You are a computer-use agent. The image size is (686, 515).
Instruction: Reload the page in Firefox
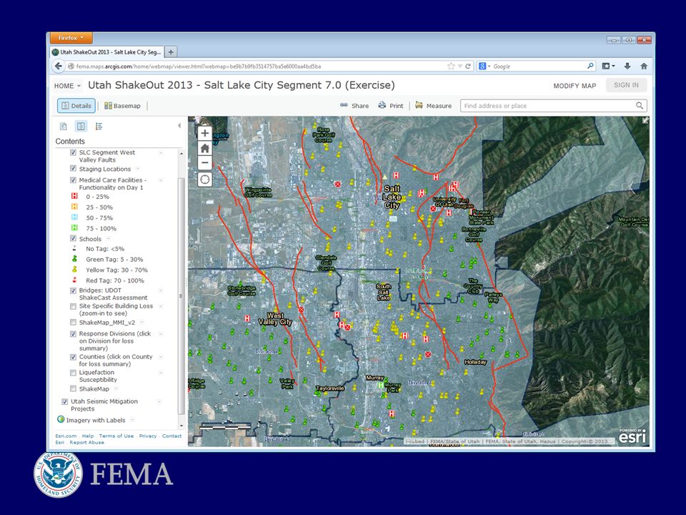[467, 66]
